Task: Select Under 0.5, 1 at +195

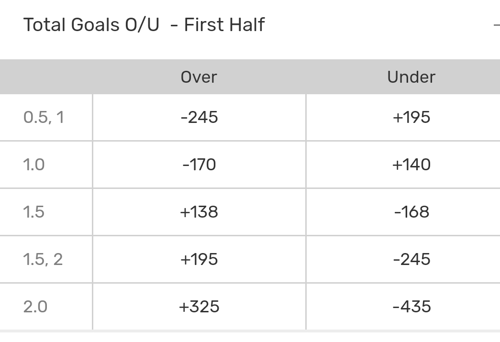Action: (411, 117)
